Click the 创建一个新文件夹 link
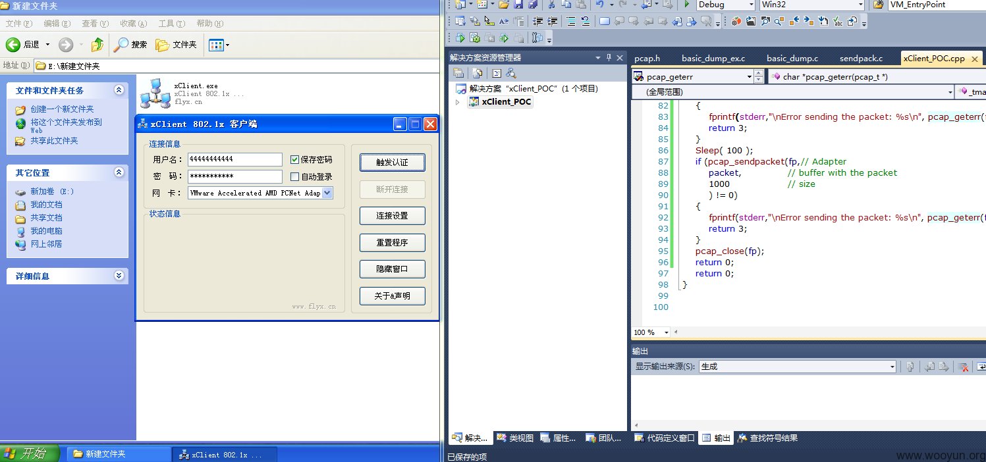 [62, 109]
